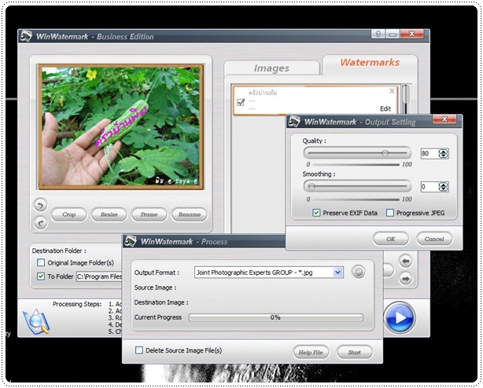This screenshot has width=483, height=388.
Task: Click Cancel in Output Setting dialog
Action: pos(434,239)
